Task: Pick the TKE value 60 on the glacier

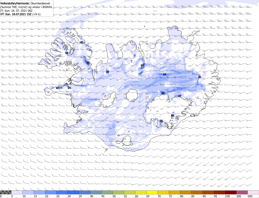Action: click(x=172, y=115)
